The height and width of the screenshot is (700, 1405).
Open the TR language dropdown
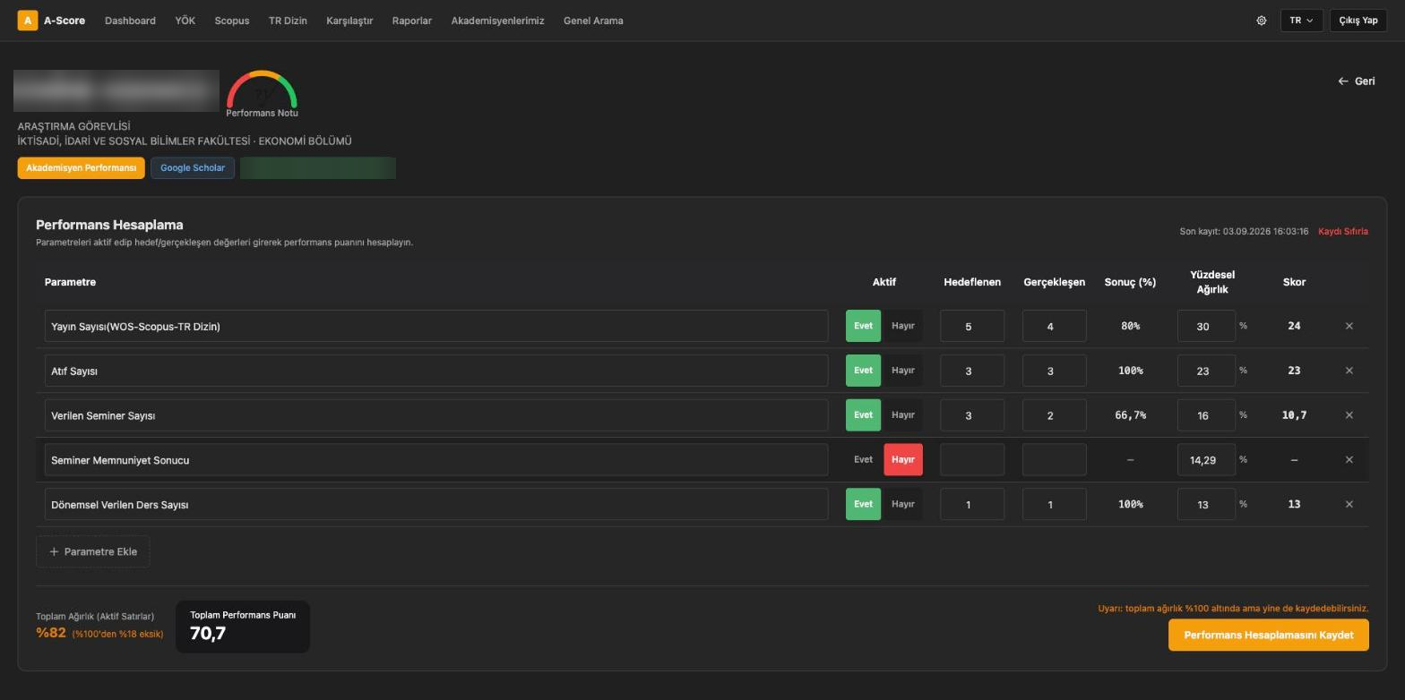point(1302,21)
